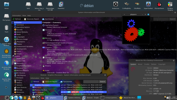Open the terminal launcher in the taskbar
Image resolution: width=177 pixels, height=100 pixels.
point(7,98)
